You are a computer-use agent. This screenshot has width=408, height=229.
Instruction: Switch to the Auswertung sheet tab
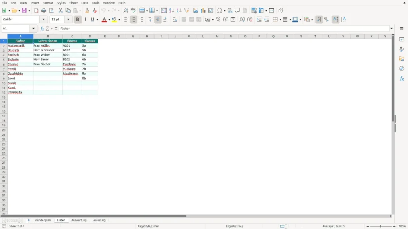[x=79, y=220]
